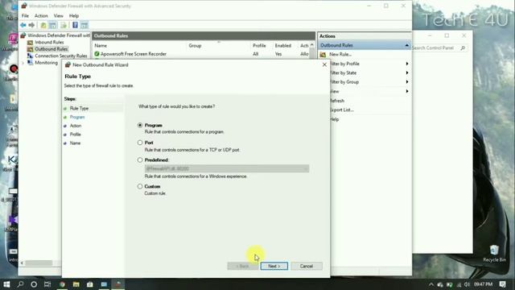This screenshot has width=515, height=290.
Task: Click Export List... in the Actions pane
Action: 341,110
